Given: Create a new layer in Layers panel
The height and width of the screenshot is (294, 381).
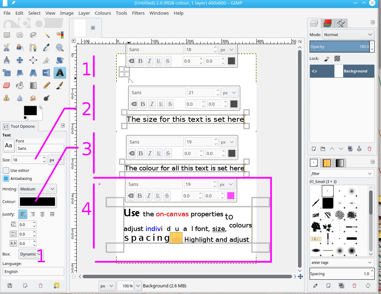Looking at the screenshot, I should tap(314, 149).
